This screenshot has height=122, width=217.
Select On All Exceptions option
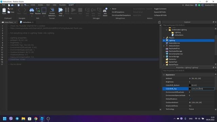(118, 12)
